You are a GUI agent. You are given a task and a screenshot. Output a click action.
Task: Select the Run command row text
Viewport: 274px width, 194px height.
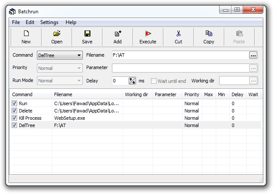(23, 103)
